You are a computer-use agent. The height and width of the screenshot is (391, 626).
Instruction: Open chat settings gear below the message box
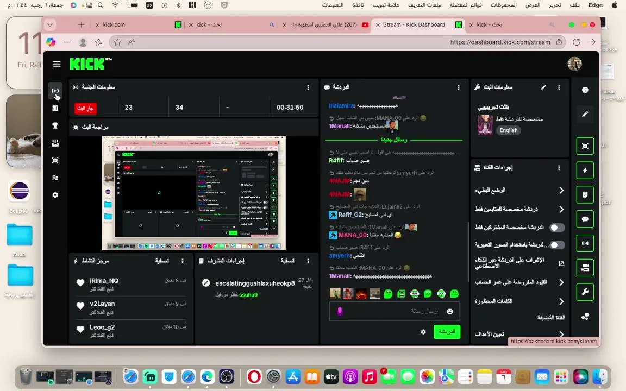coord(423,332)
